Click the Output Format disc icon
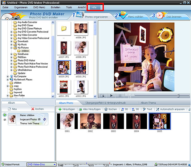This screenshot has width=191, height=167. coord(3,164)
